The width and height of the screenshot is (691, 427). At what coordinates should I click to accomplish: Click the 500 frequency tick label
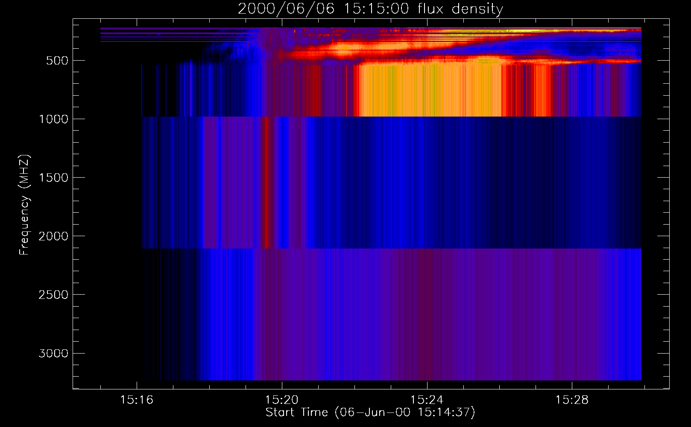click(57, 61)
